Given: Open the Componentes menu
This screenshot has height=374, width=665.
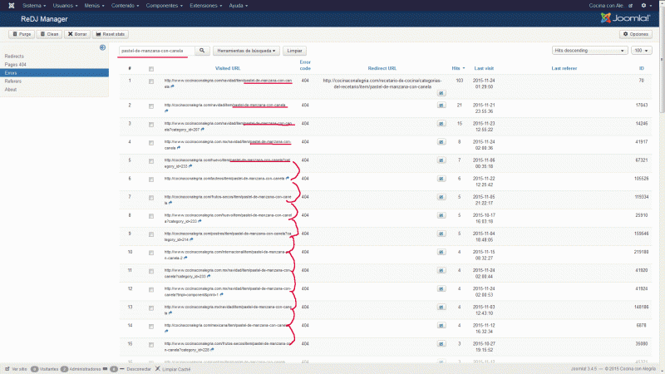Looking at the screenshot, I should pyautogui.click(x=164, y=6).
